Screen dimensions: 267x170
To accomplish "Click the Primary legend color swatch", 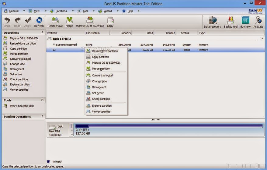I will pos(48,162).
